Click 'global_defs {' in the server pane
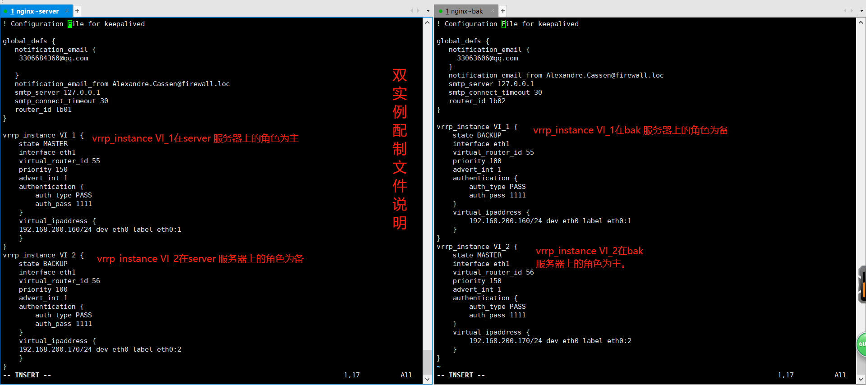This screenshot has height=385, width=866. (x=29, y=41)
